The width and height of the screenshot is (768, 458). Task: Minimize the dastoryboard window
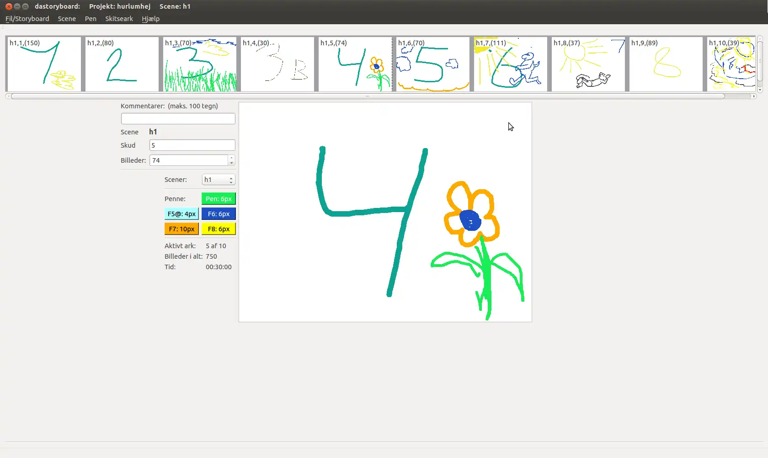coord(17,6)
